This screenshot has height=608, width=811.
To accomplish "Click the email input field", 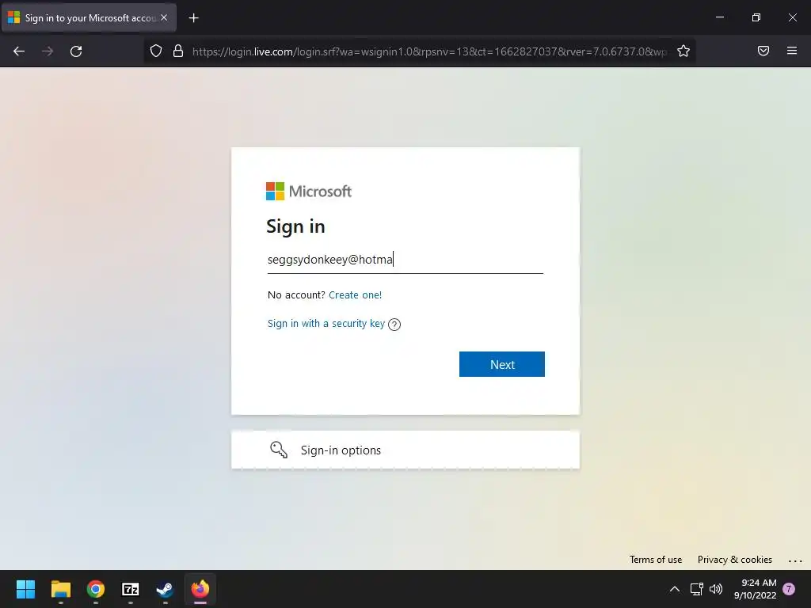I will pyautogui.click(x=405, y=260).
